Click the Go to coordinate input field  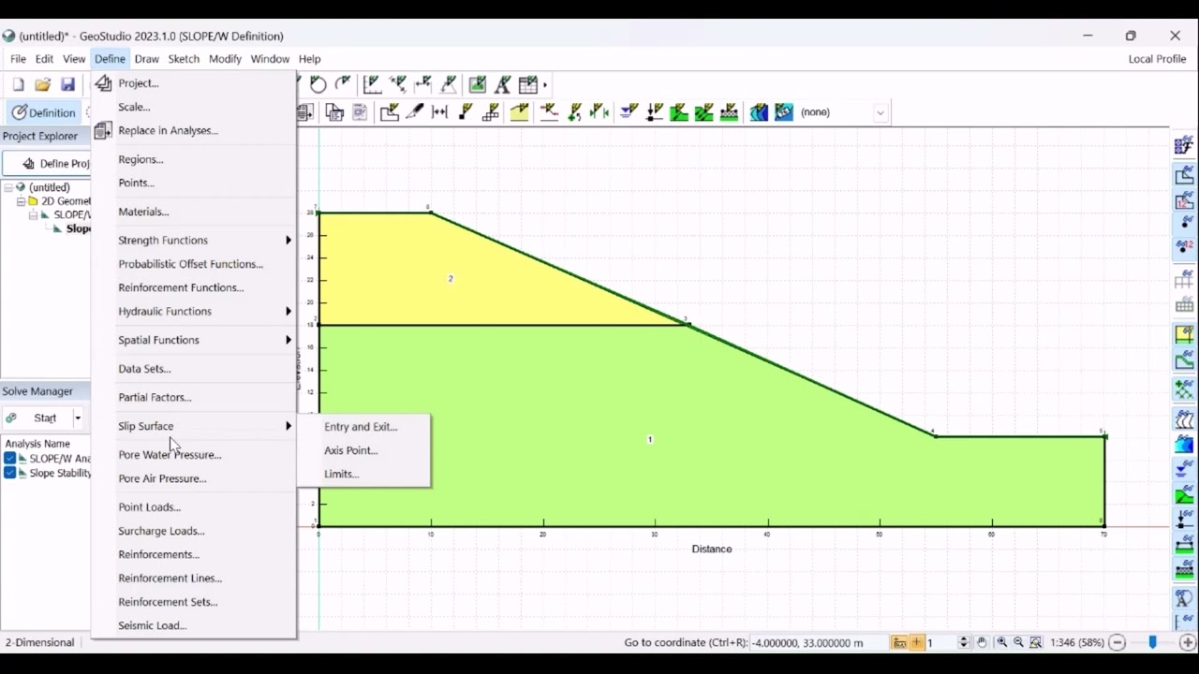(818, 643)
